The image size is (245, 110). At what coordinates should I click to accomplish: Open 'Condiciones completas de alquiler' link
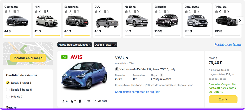137,92
